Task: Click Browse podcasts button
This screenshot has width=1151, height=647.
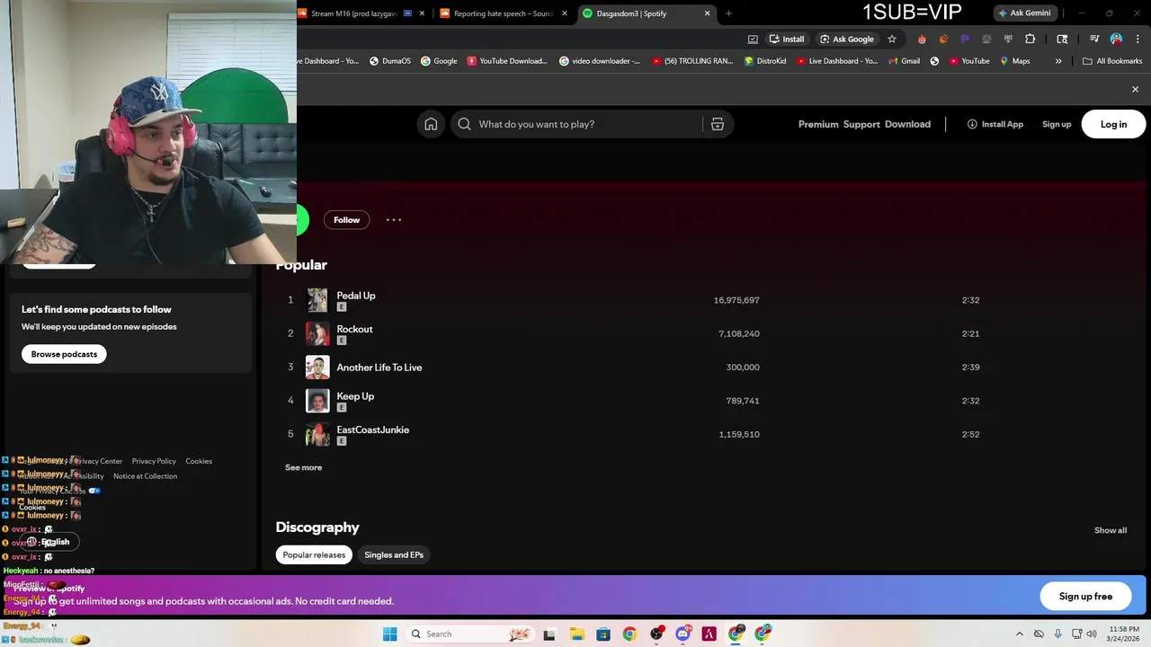Action: pyautogui.click(x=64, y=354)
